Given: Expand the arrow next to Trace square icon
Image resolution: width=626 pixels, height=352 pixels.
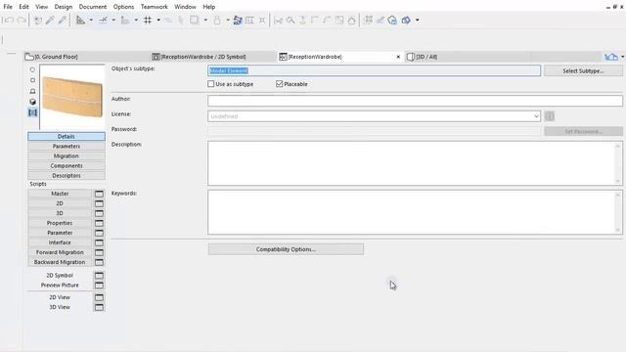Looking at the screenshot, I should [x=205, y=20].
